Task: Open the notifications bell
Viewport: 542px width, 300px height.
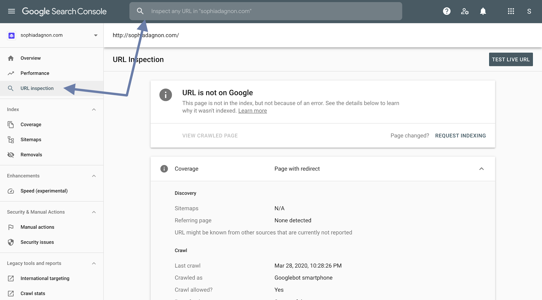Action: (x=483, y=11)
